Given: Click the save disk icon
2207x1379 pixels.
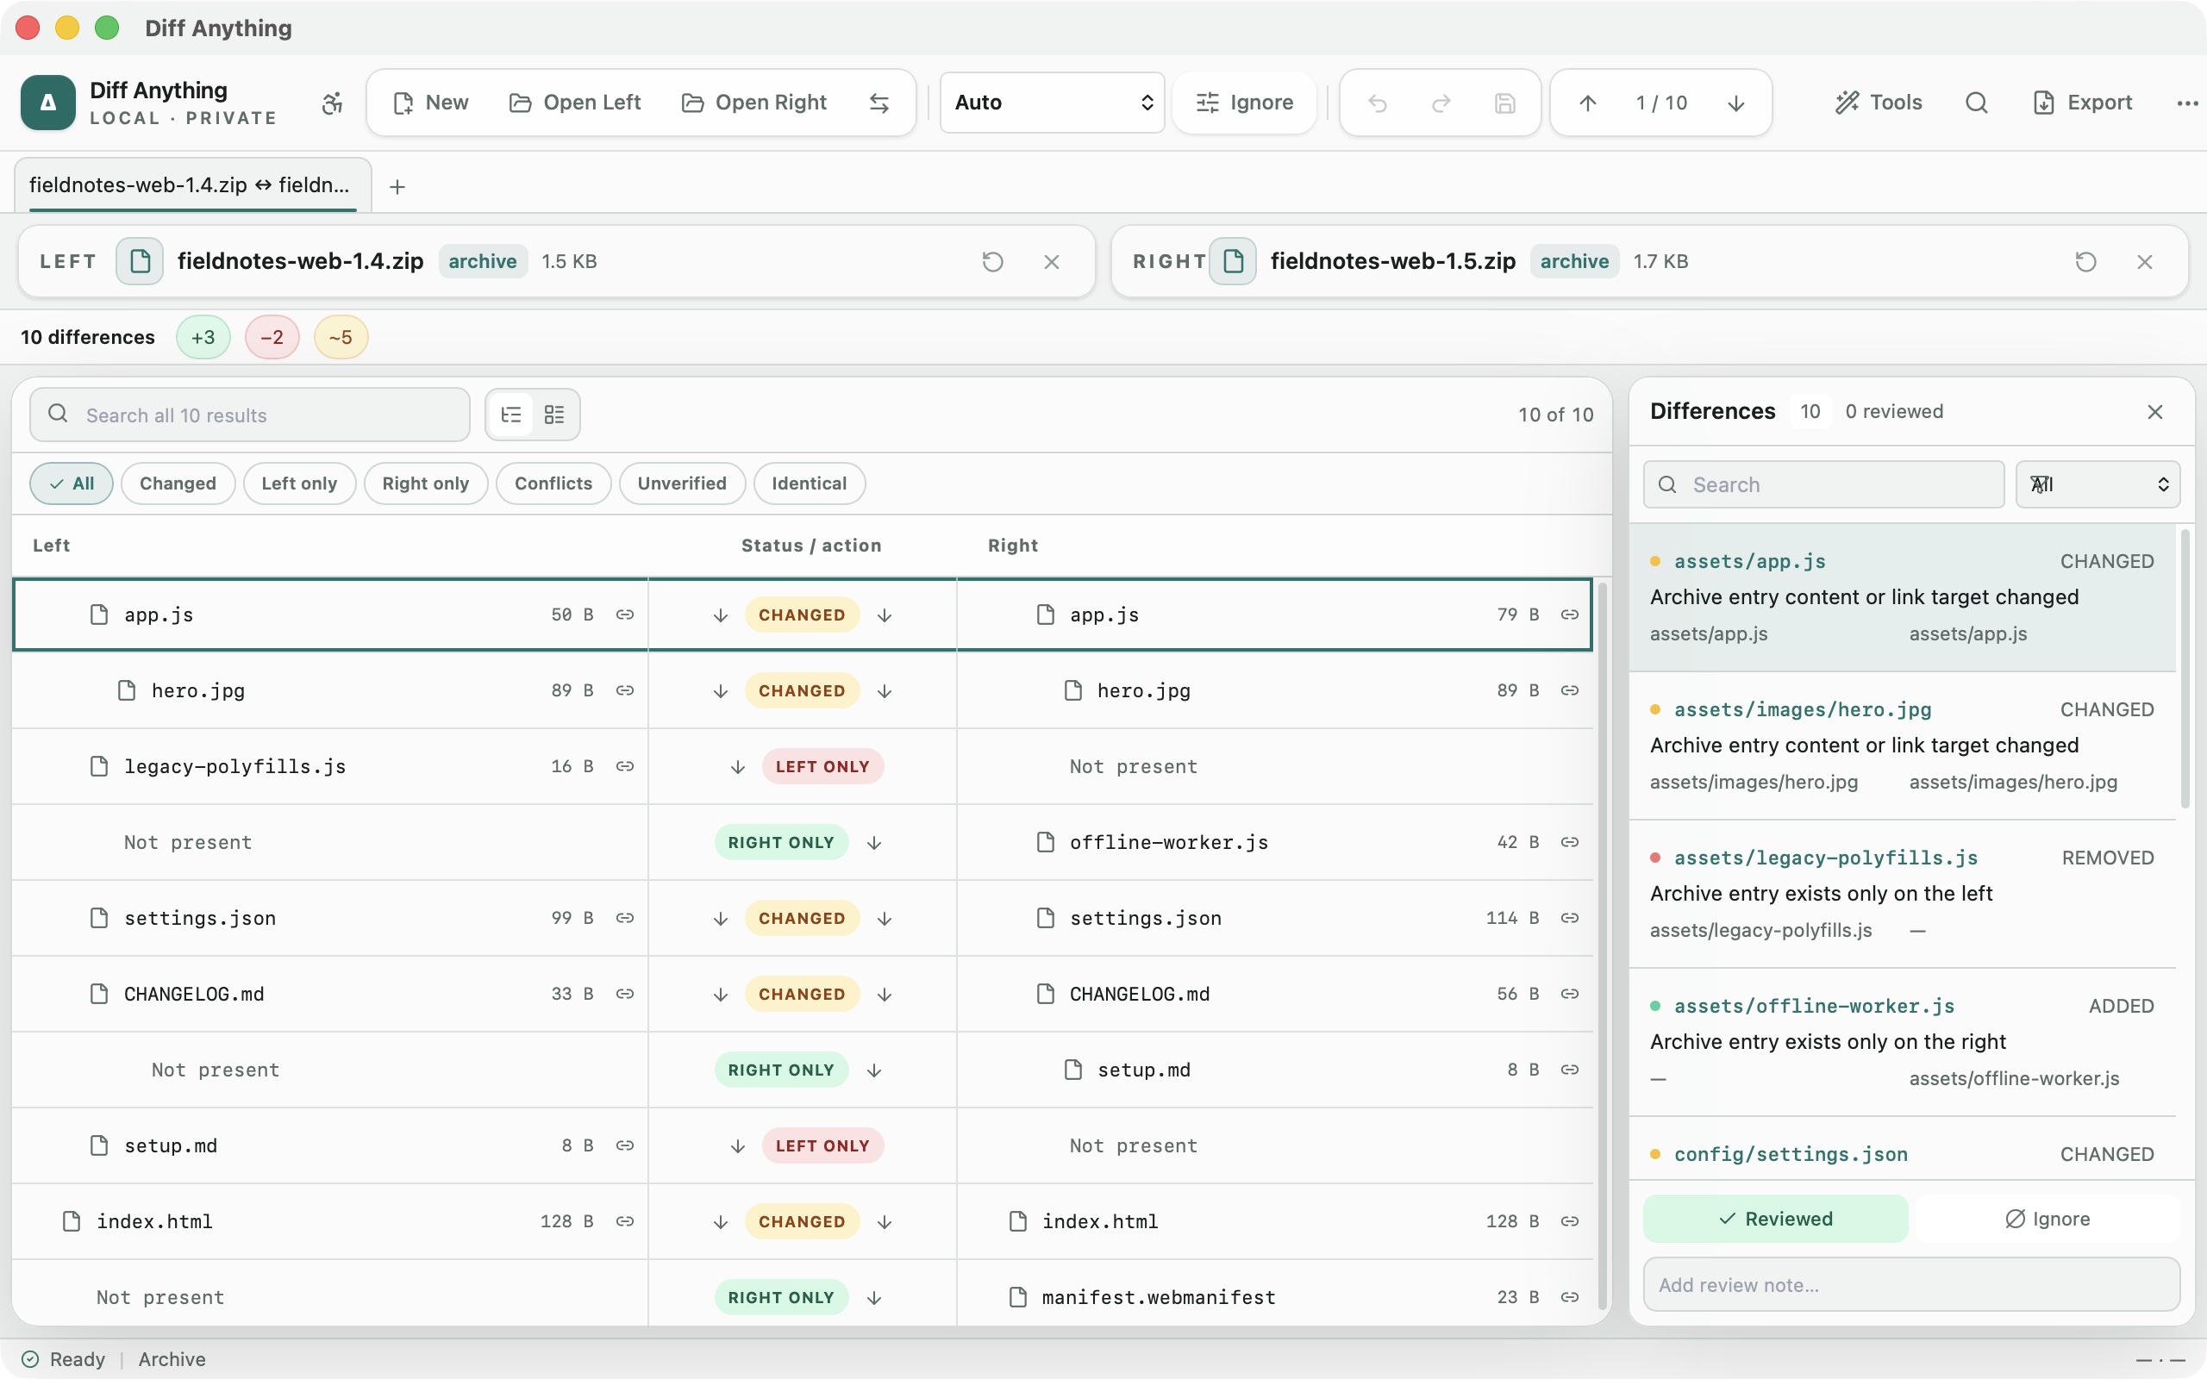Looking at the screenshot, I should (1504, 103).
